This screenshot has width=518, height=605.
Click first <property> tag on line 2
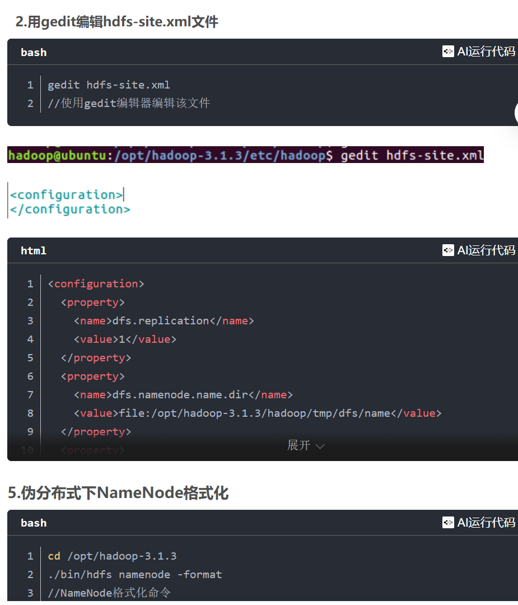click(x=93, y=302)
